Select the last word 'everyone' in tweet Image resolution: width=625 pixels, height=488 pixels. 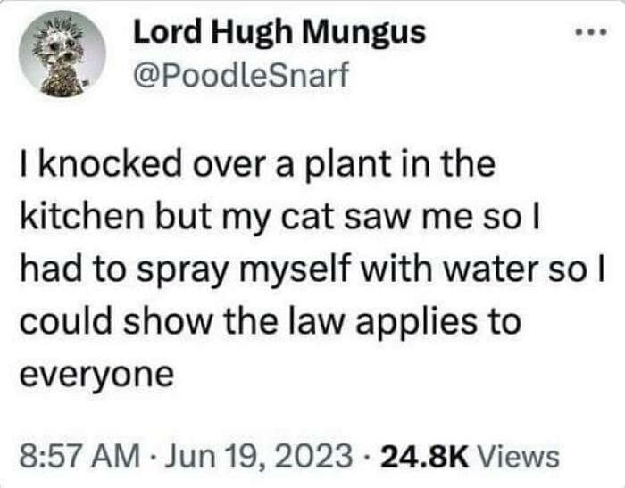[96, 376]
